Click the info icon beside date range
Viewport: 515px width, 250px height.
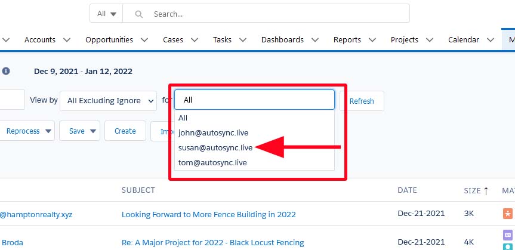point(6,71)
